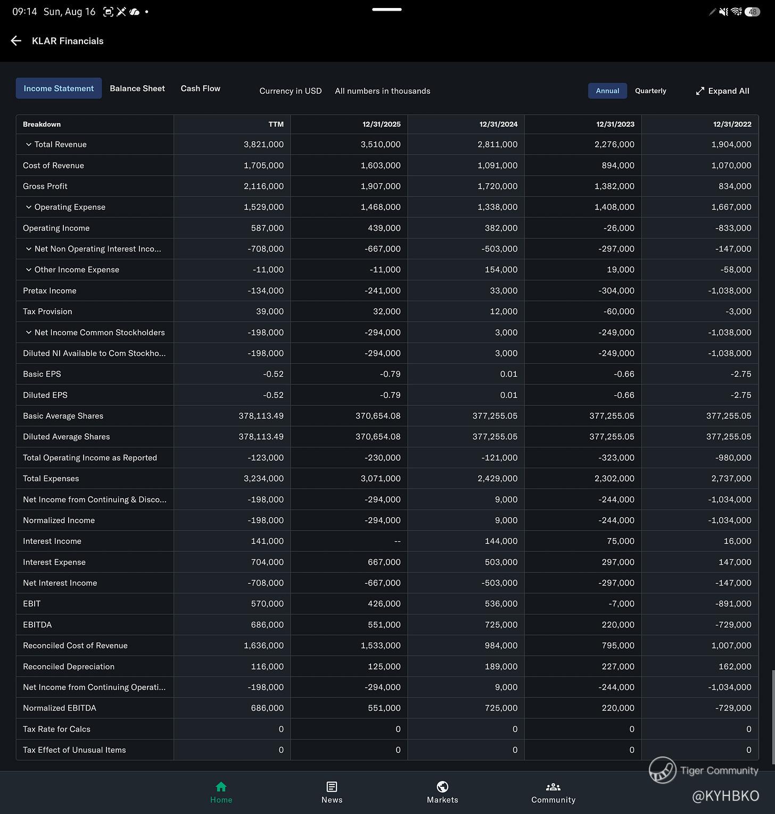775x814 pixels.
Task: Switch to the Balance Sheet tab
Action: 137,88
